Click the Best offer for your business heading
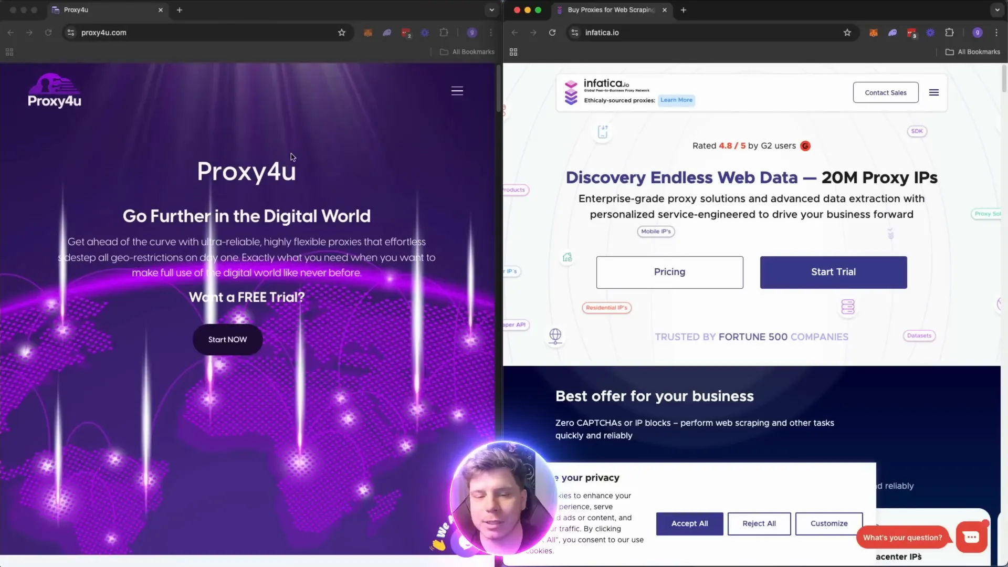Screen dimensions: 1008x567 (x=654, y=396)
